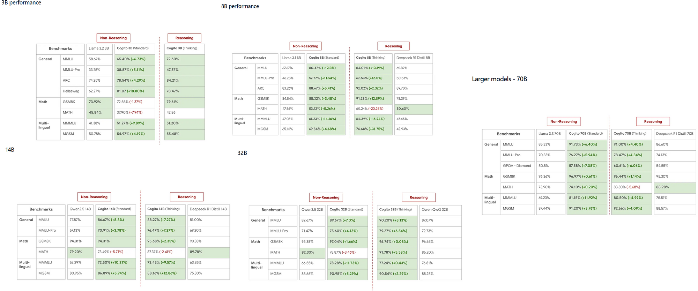Select the '88.25%' cell
Screen dimensions: 698x291
pos(440,274)
